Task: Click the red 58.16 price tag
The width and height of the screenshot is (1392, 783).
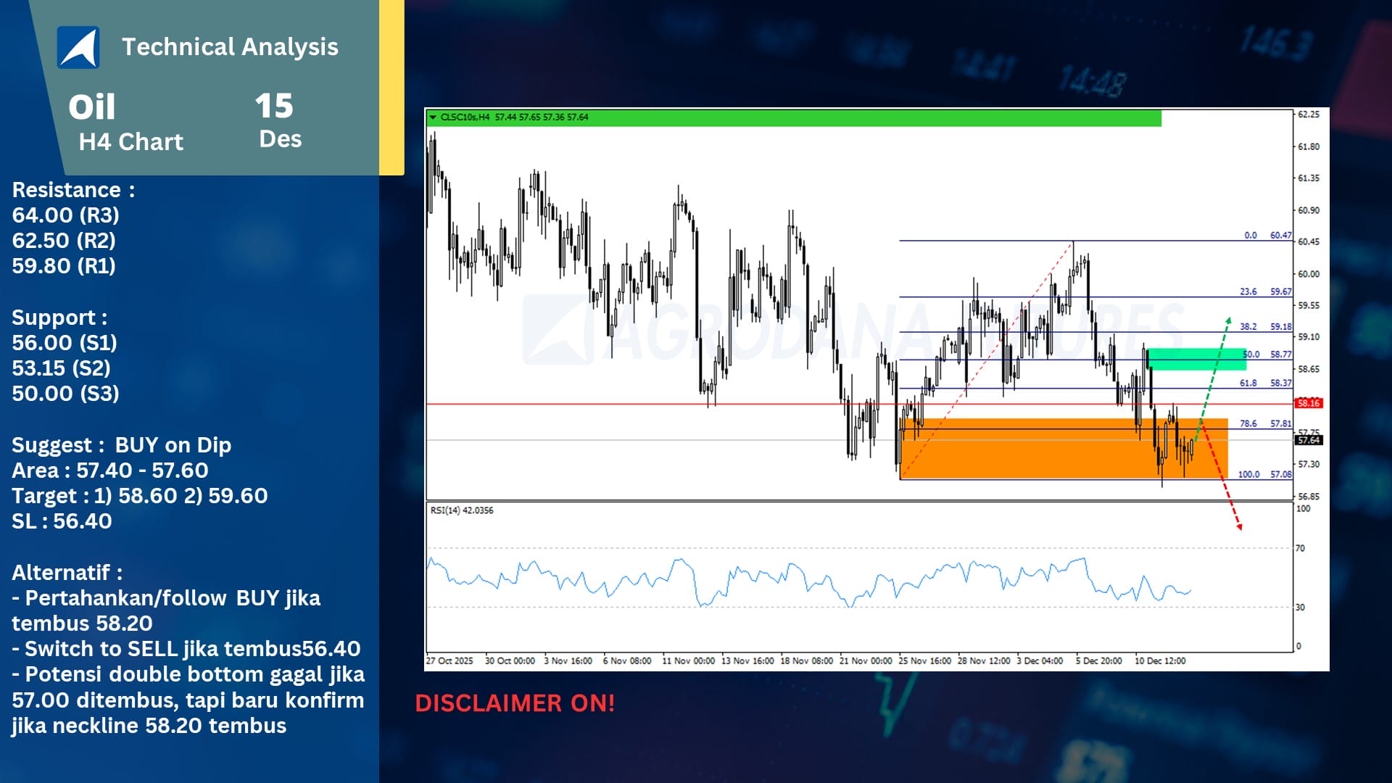Action: point(1309,403)
